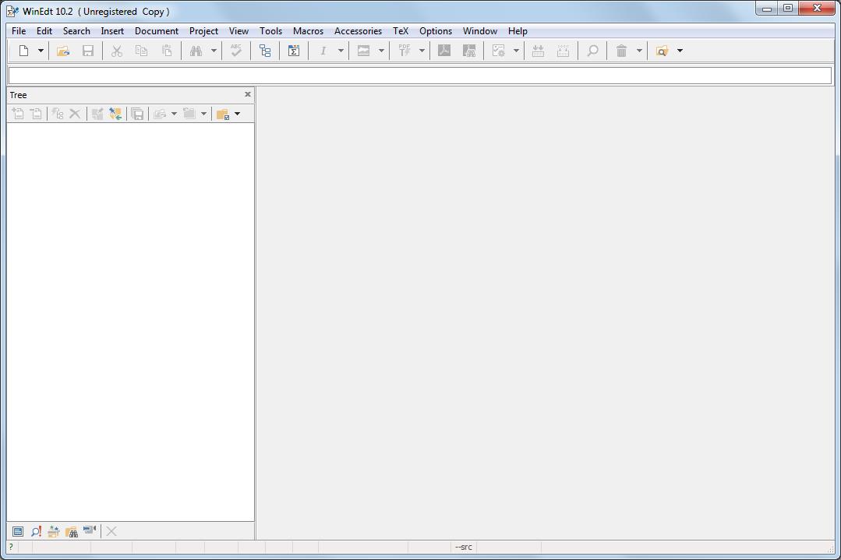Image resolution: width=841 pixels, height=560 pixels.
Task: Click the Find binoculars icon
Action: click(196, 51)
